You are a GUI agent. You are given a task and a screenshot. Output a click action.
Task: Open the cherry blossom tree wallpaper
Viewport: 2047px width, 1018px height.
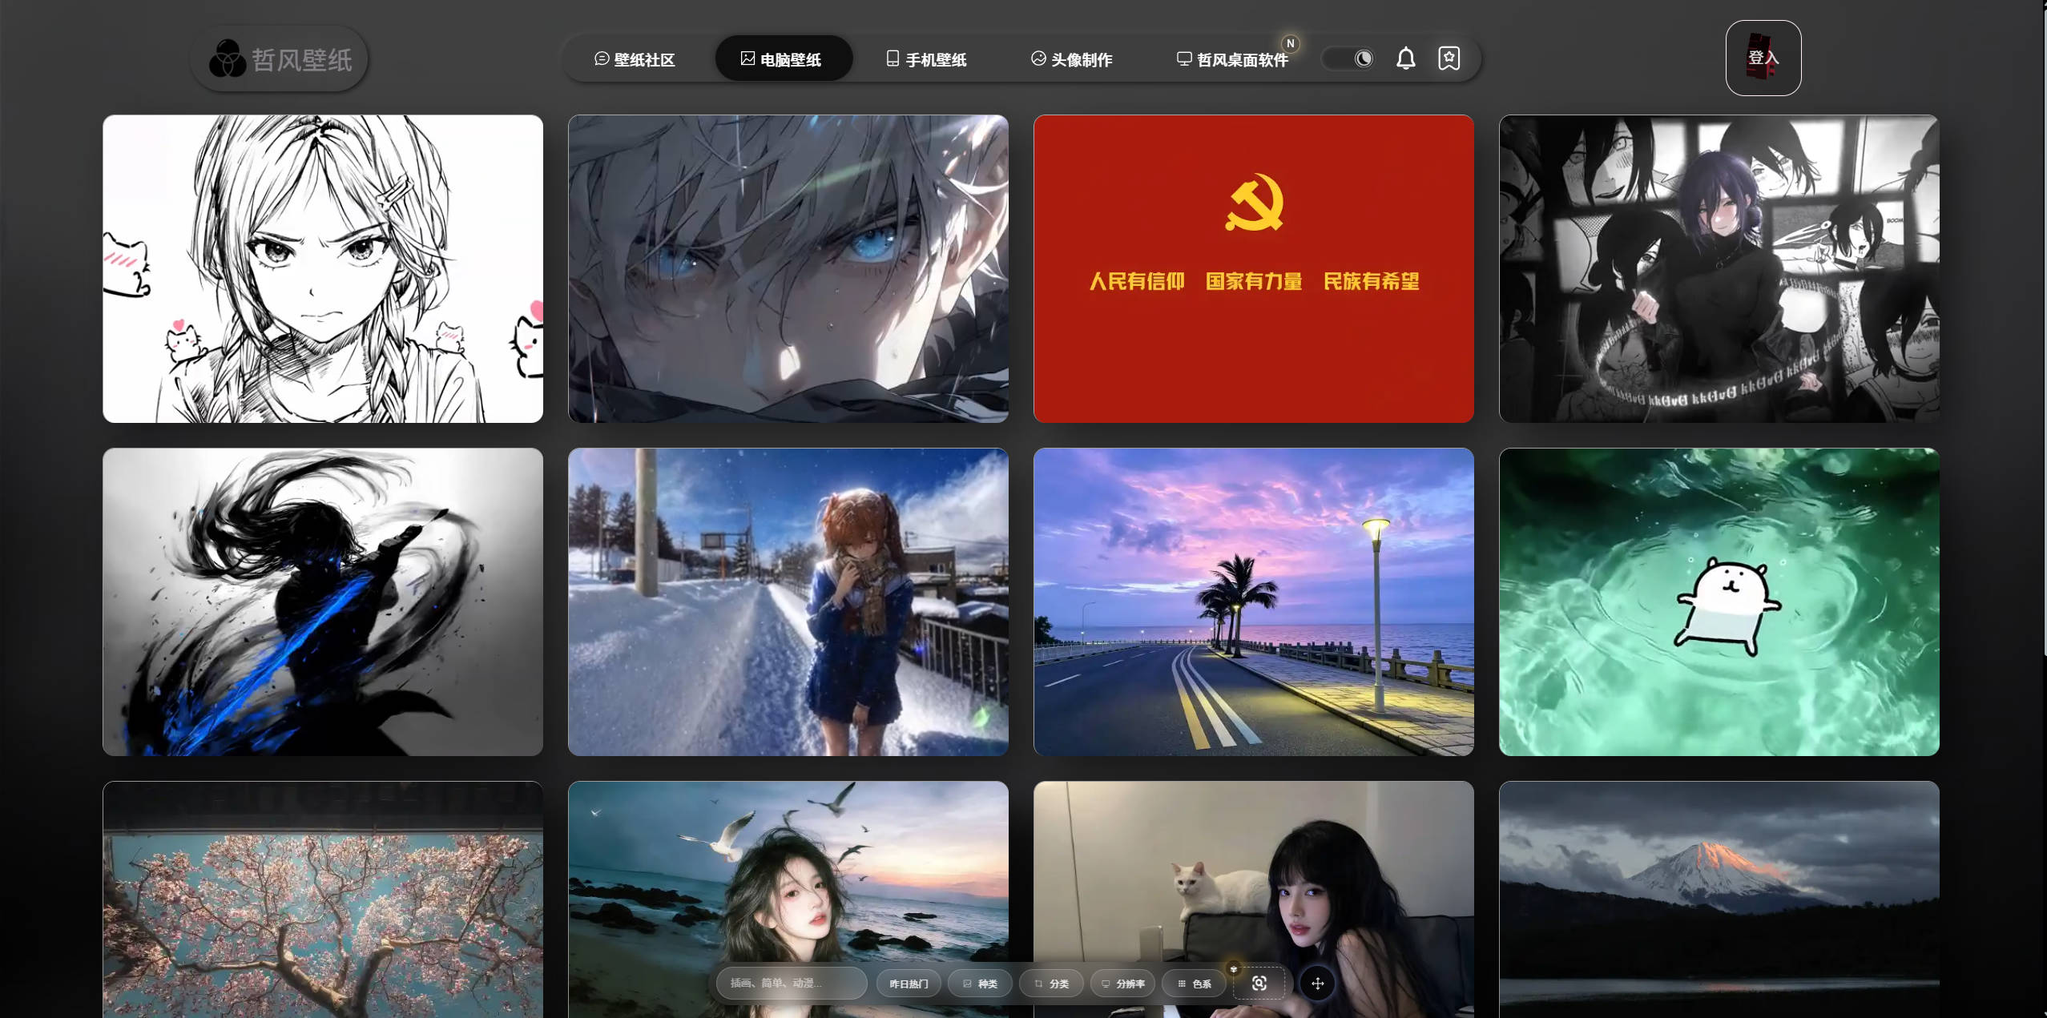click(x=323, y=899)
